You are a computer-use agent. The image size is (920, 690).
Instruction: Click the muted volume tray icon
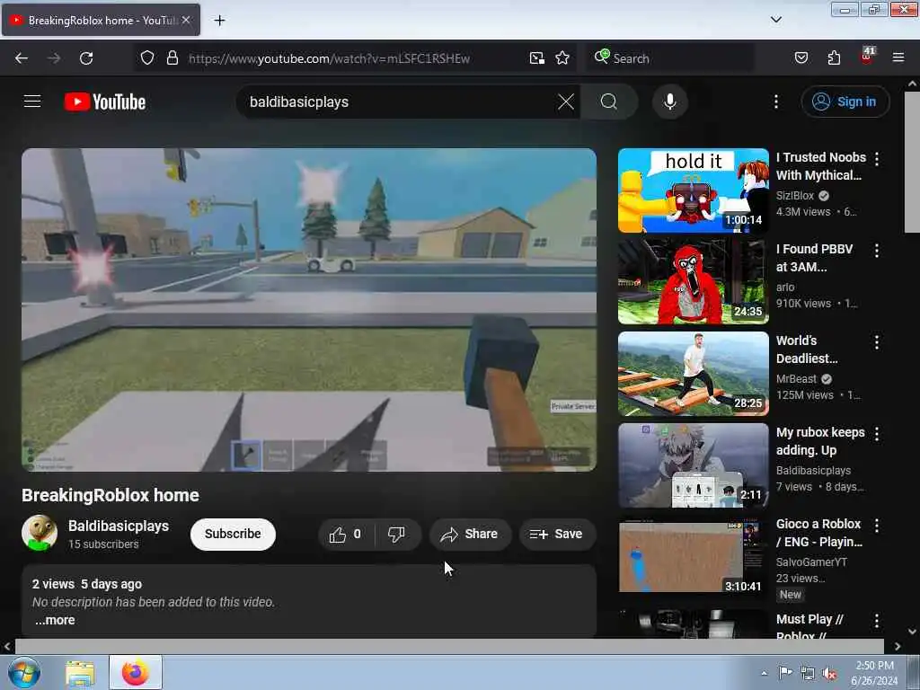click(x=829, y=674)
